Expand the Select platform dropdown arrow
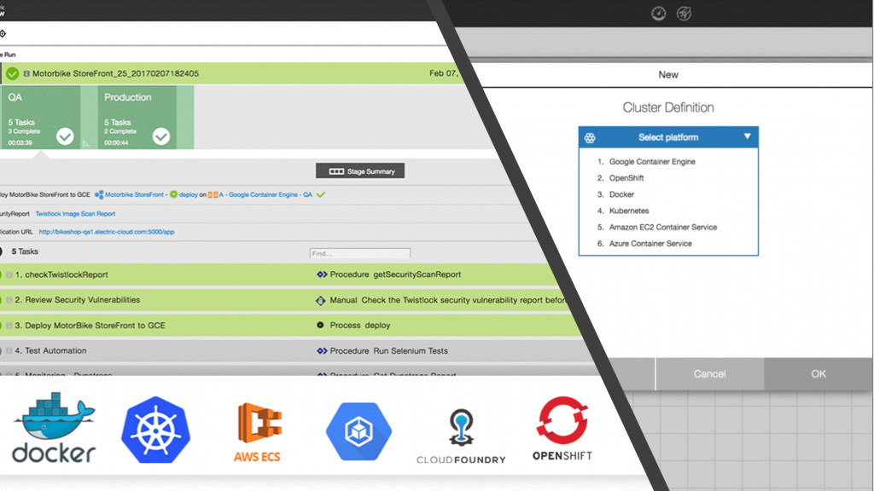Viewport: 874px width, 491px height. [748, 136]
